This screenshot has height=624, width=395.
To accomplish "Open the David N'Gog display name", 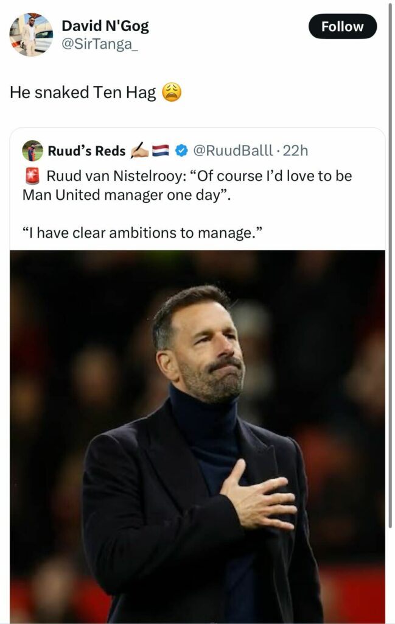I will click(105, 26).
